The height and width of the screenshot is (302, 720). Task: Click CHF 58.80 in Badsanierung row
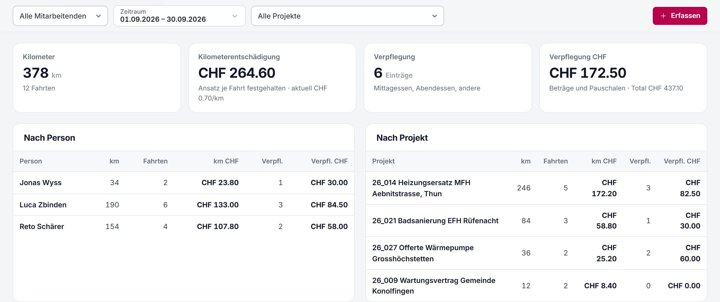click(x=606, y=221)
